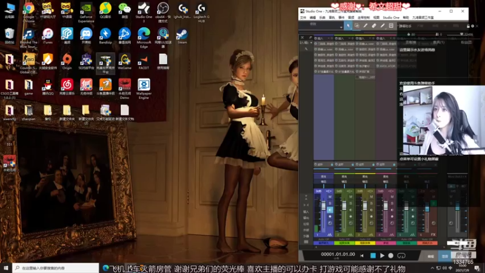Expand the insert menu arrow on channel 1
Viewport: 485px width, 273px height.
pos(328,38)
